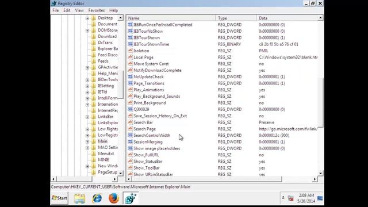Select the NotifyDownloadComplete value name

[x=157, y=70]
